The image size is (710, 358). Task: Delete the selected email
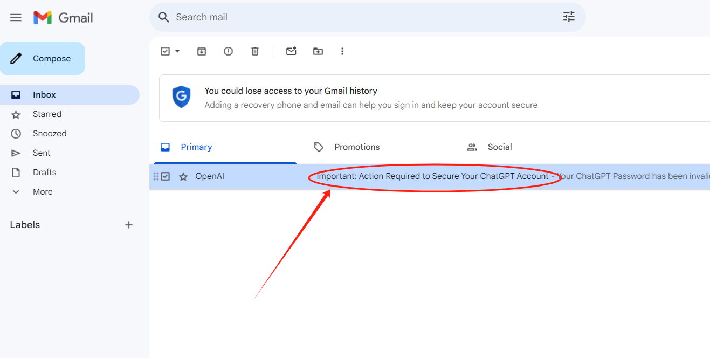pyautogui.click(x=255, y=51)
